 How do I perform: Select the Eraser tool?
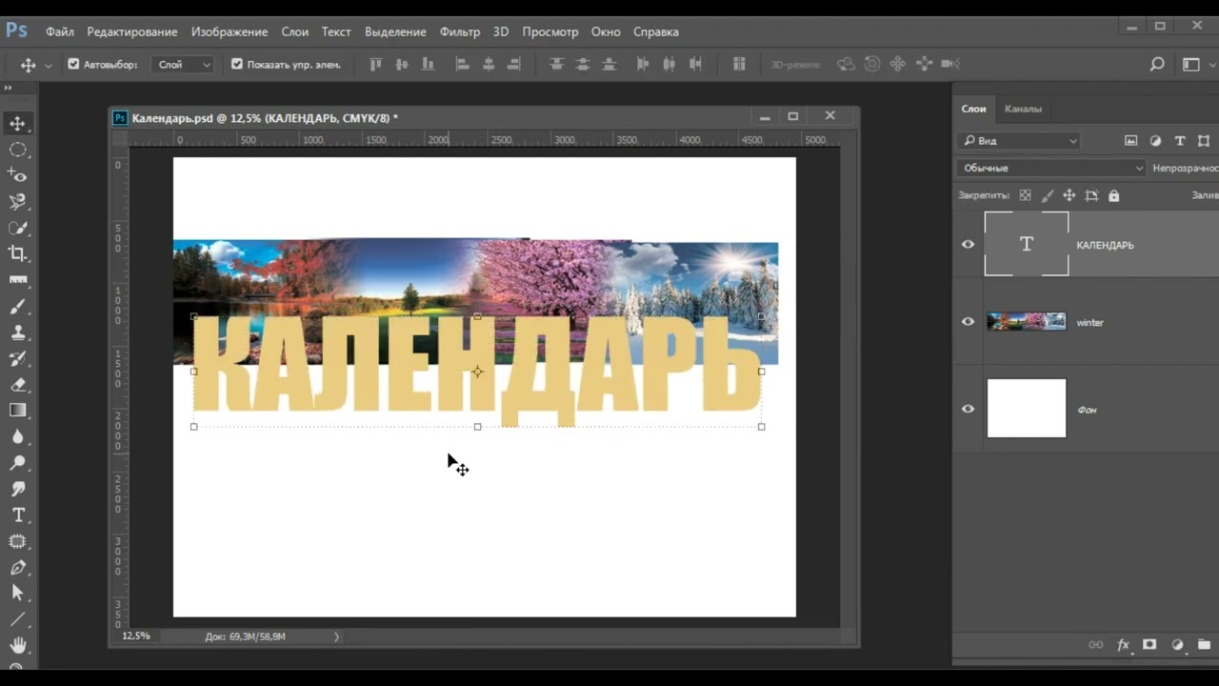18,384
